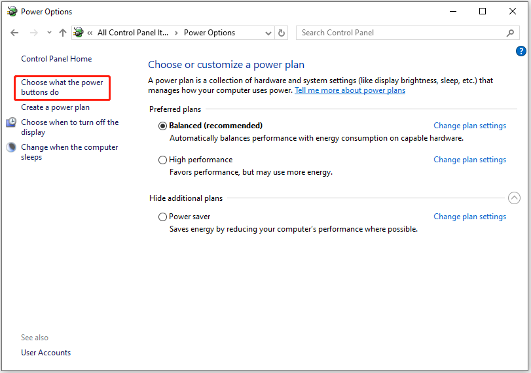Change plan settings for High performance
Screen dimensions: 531x373
coord(469,160)
